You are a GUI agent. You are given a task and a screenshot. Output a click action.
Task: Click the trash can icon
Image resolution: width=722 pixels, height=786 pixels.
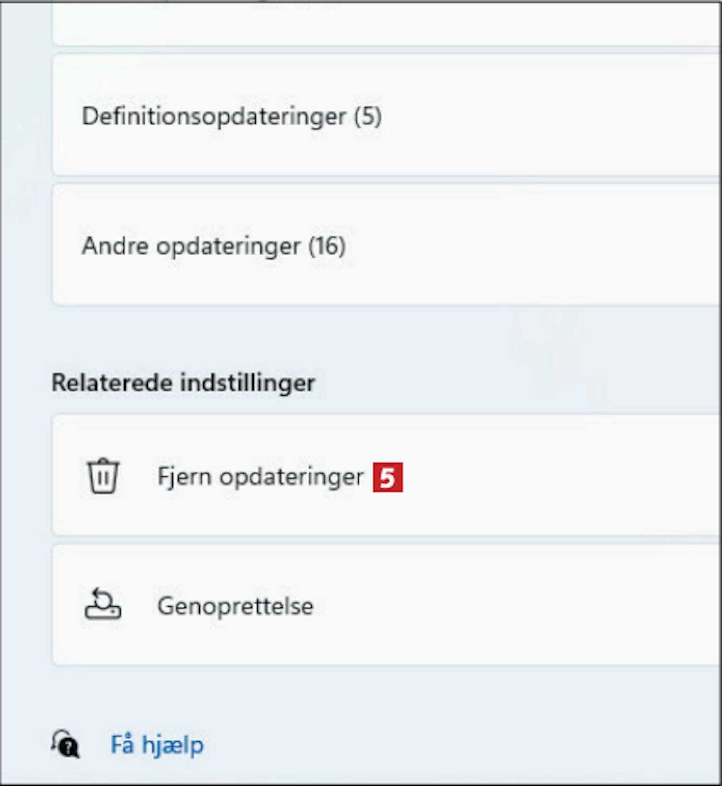(x=103, y=476)
